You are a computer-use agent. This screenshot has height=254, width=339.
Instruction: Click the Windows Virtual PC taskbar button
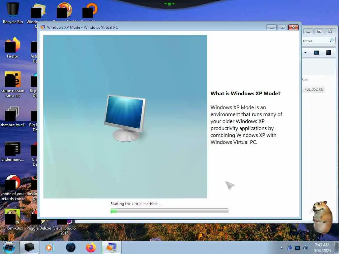112,247
